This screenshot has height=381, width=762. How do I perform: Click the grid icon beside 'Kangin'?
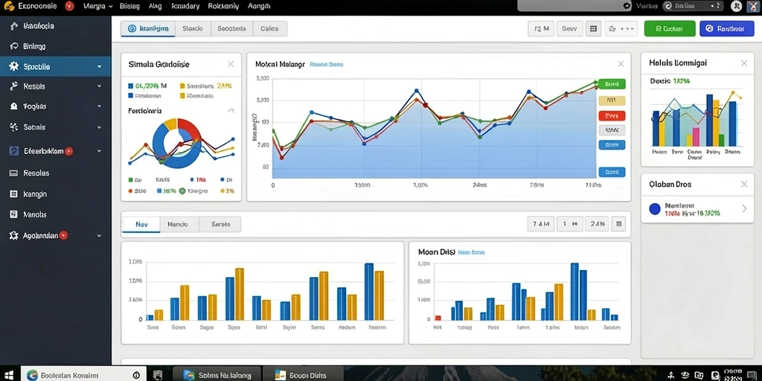click(x=13, y=194)
